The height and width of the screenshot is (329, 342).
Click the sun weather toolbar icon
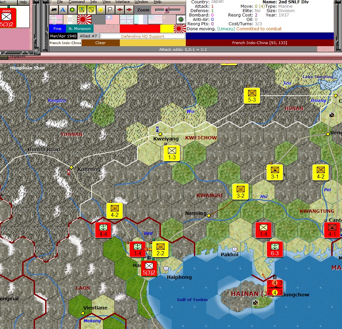pyautogui.click(x=101, y=10)
